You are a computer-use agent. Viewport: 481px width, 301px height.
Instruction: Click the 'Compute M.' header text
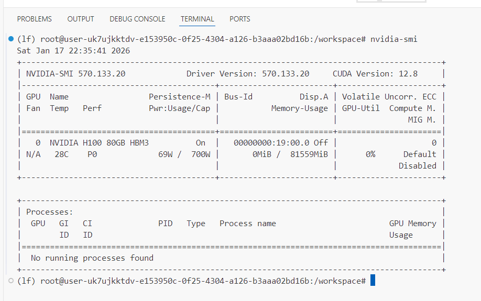pyautogui.click(x=412, y=108)
